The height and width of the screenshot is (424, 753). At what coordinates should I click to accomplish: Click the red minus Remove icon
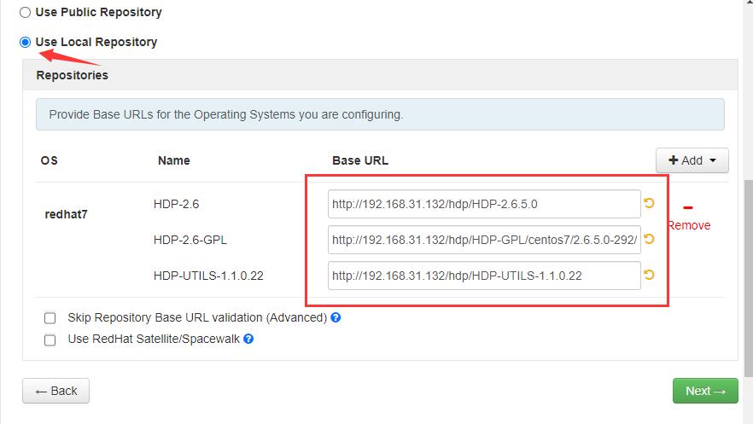[x=688, y=207]
